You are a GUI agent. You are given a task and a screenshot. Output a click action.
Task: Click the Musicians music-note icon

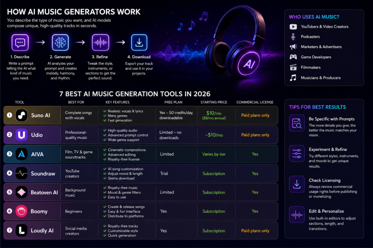pos(293,78)
